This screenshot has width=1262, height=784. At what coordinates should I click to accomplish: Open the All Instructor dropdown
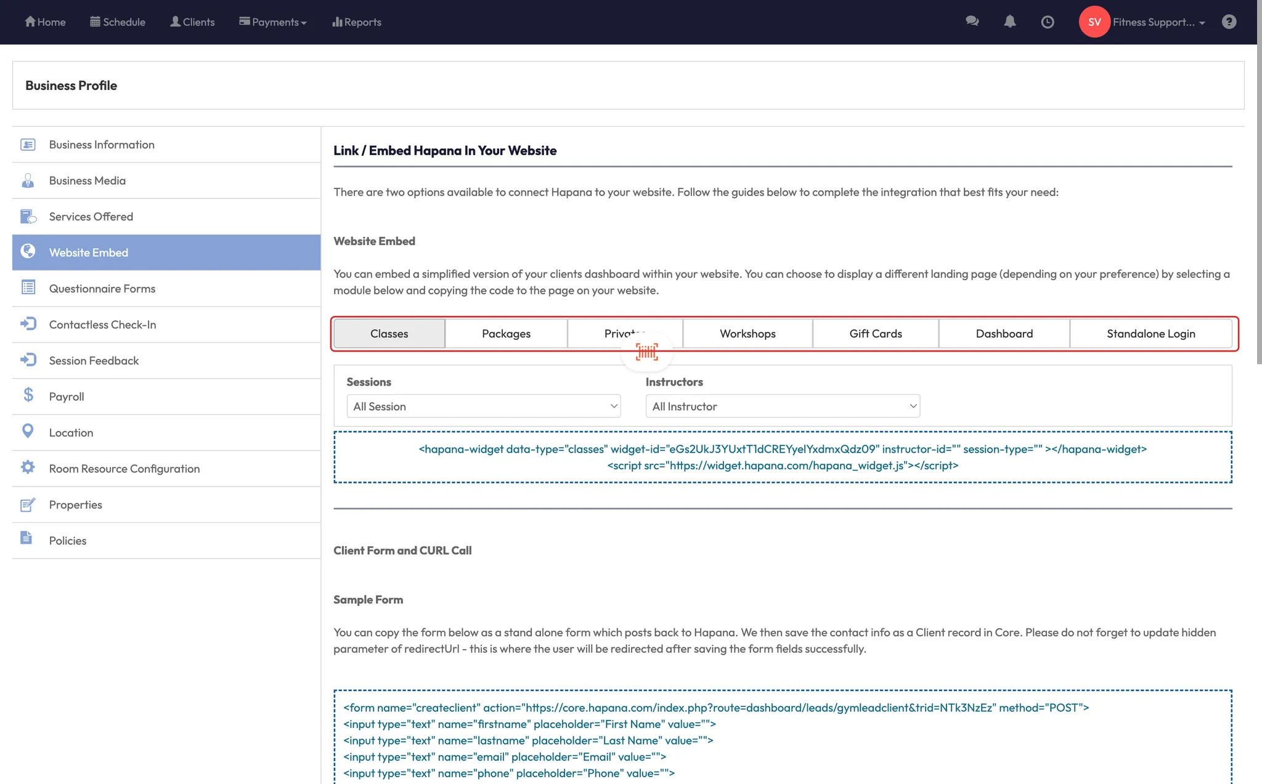click(782, 406)
